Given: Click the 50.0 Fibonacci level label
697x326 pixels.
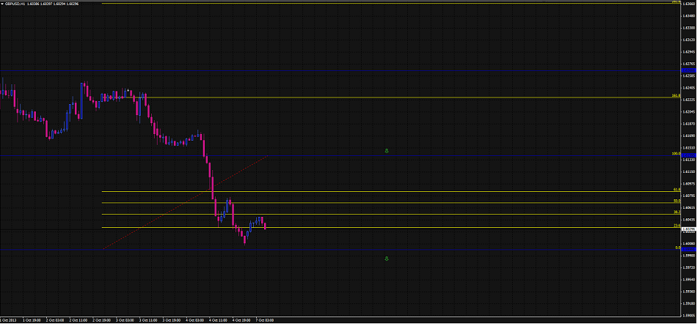Looking at the screenshot, I should 676,201.
